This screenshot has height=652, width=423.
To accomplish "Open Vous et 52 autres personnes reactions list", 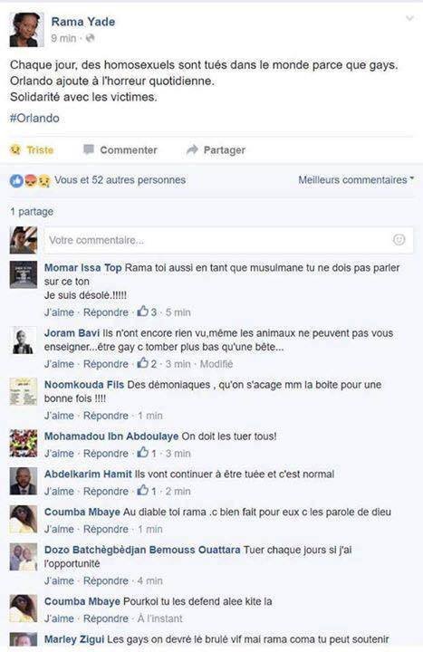I will click(120, 180).
